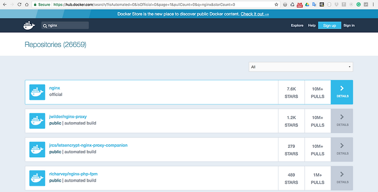Click the browser back arrow
The width and height of the screenshot is (378, 192).
click(x=5, y=5)
